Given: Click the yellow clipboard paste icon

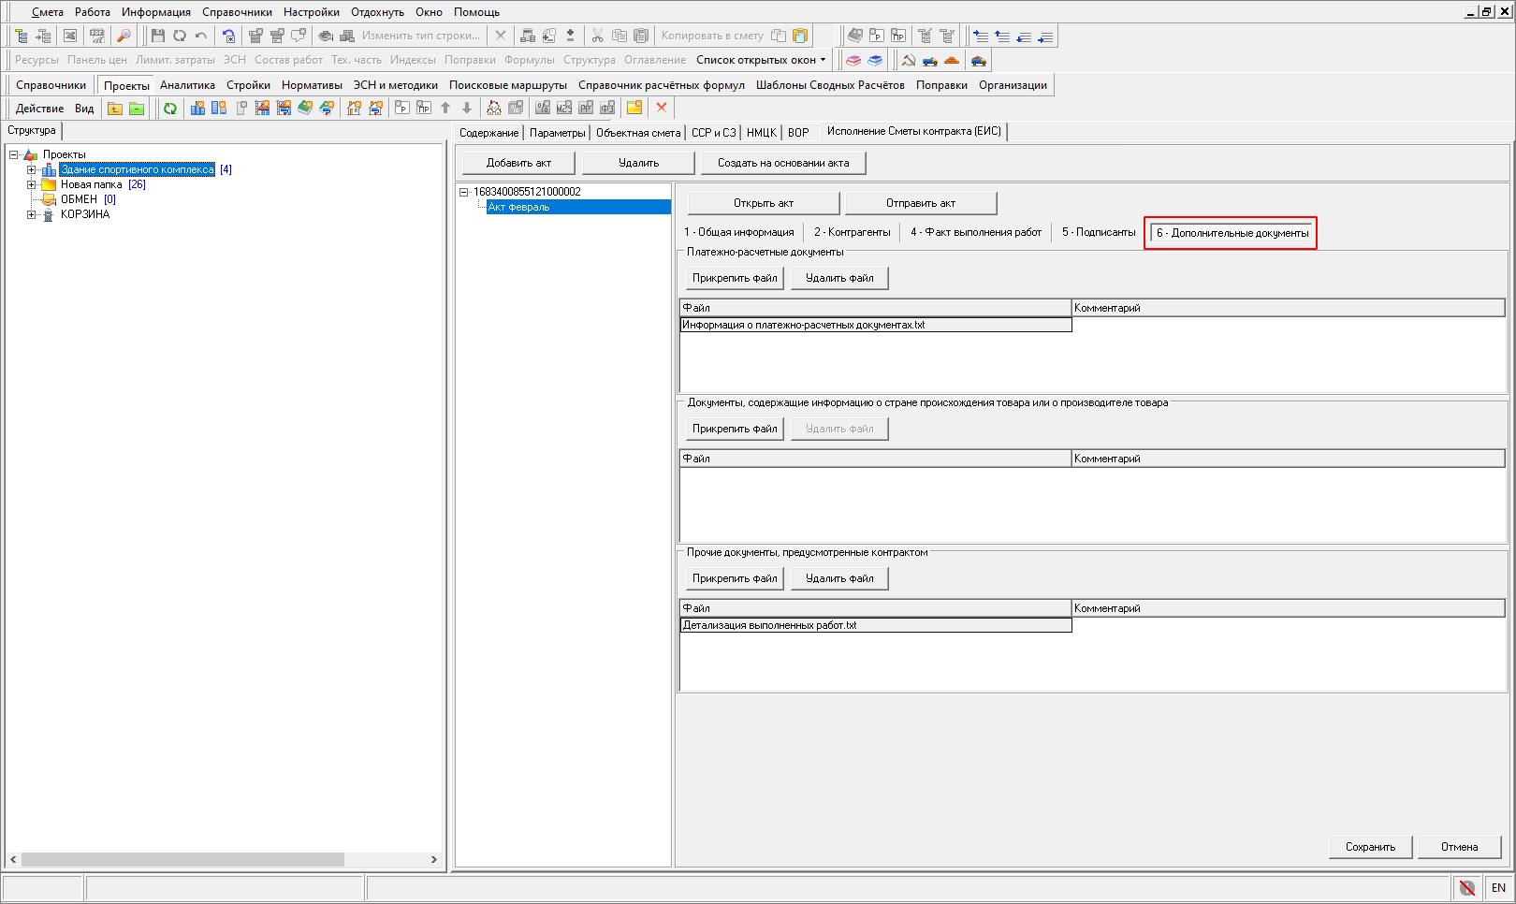Looking at the screenshot, I should click(800, 36).
